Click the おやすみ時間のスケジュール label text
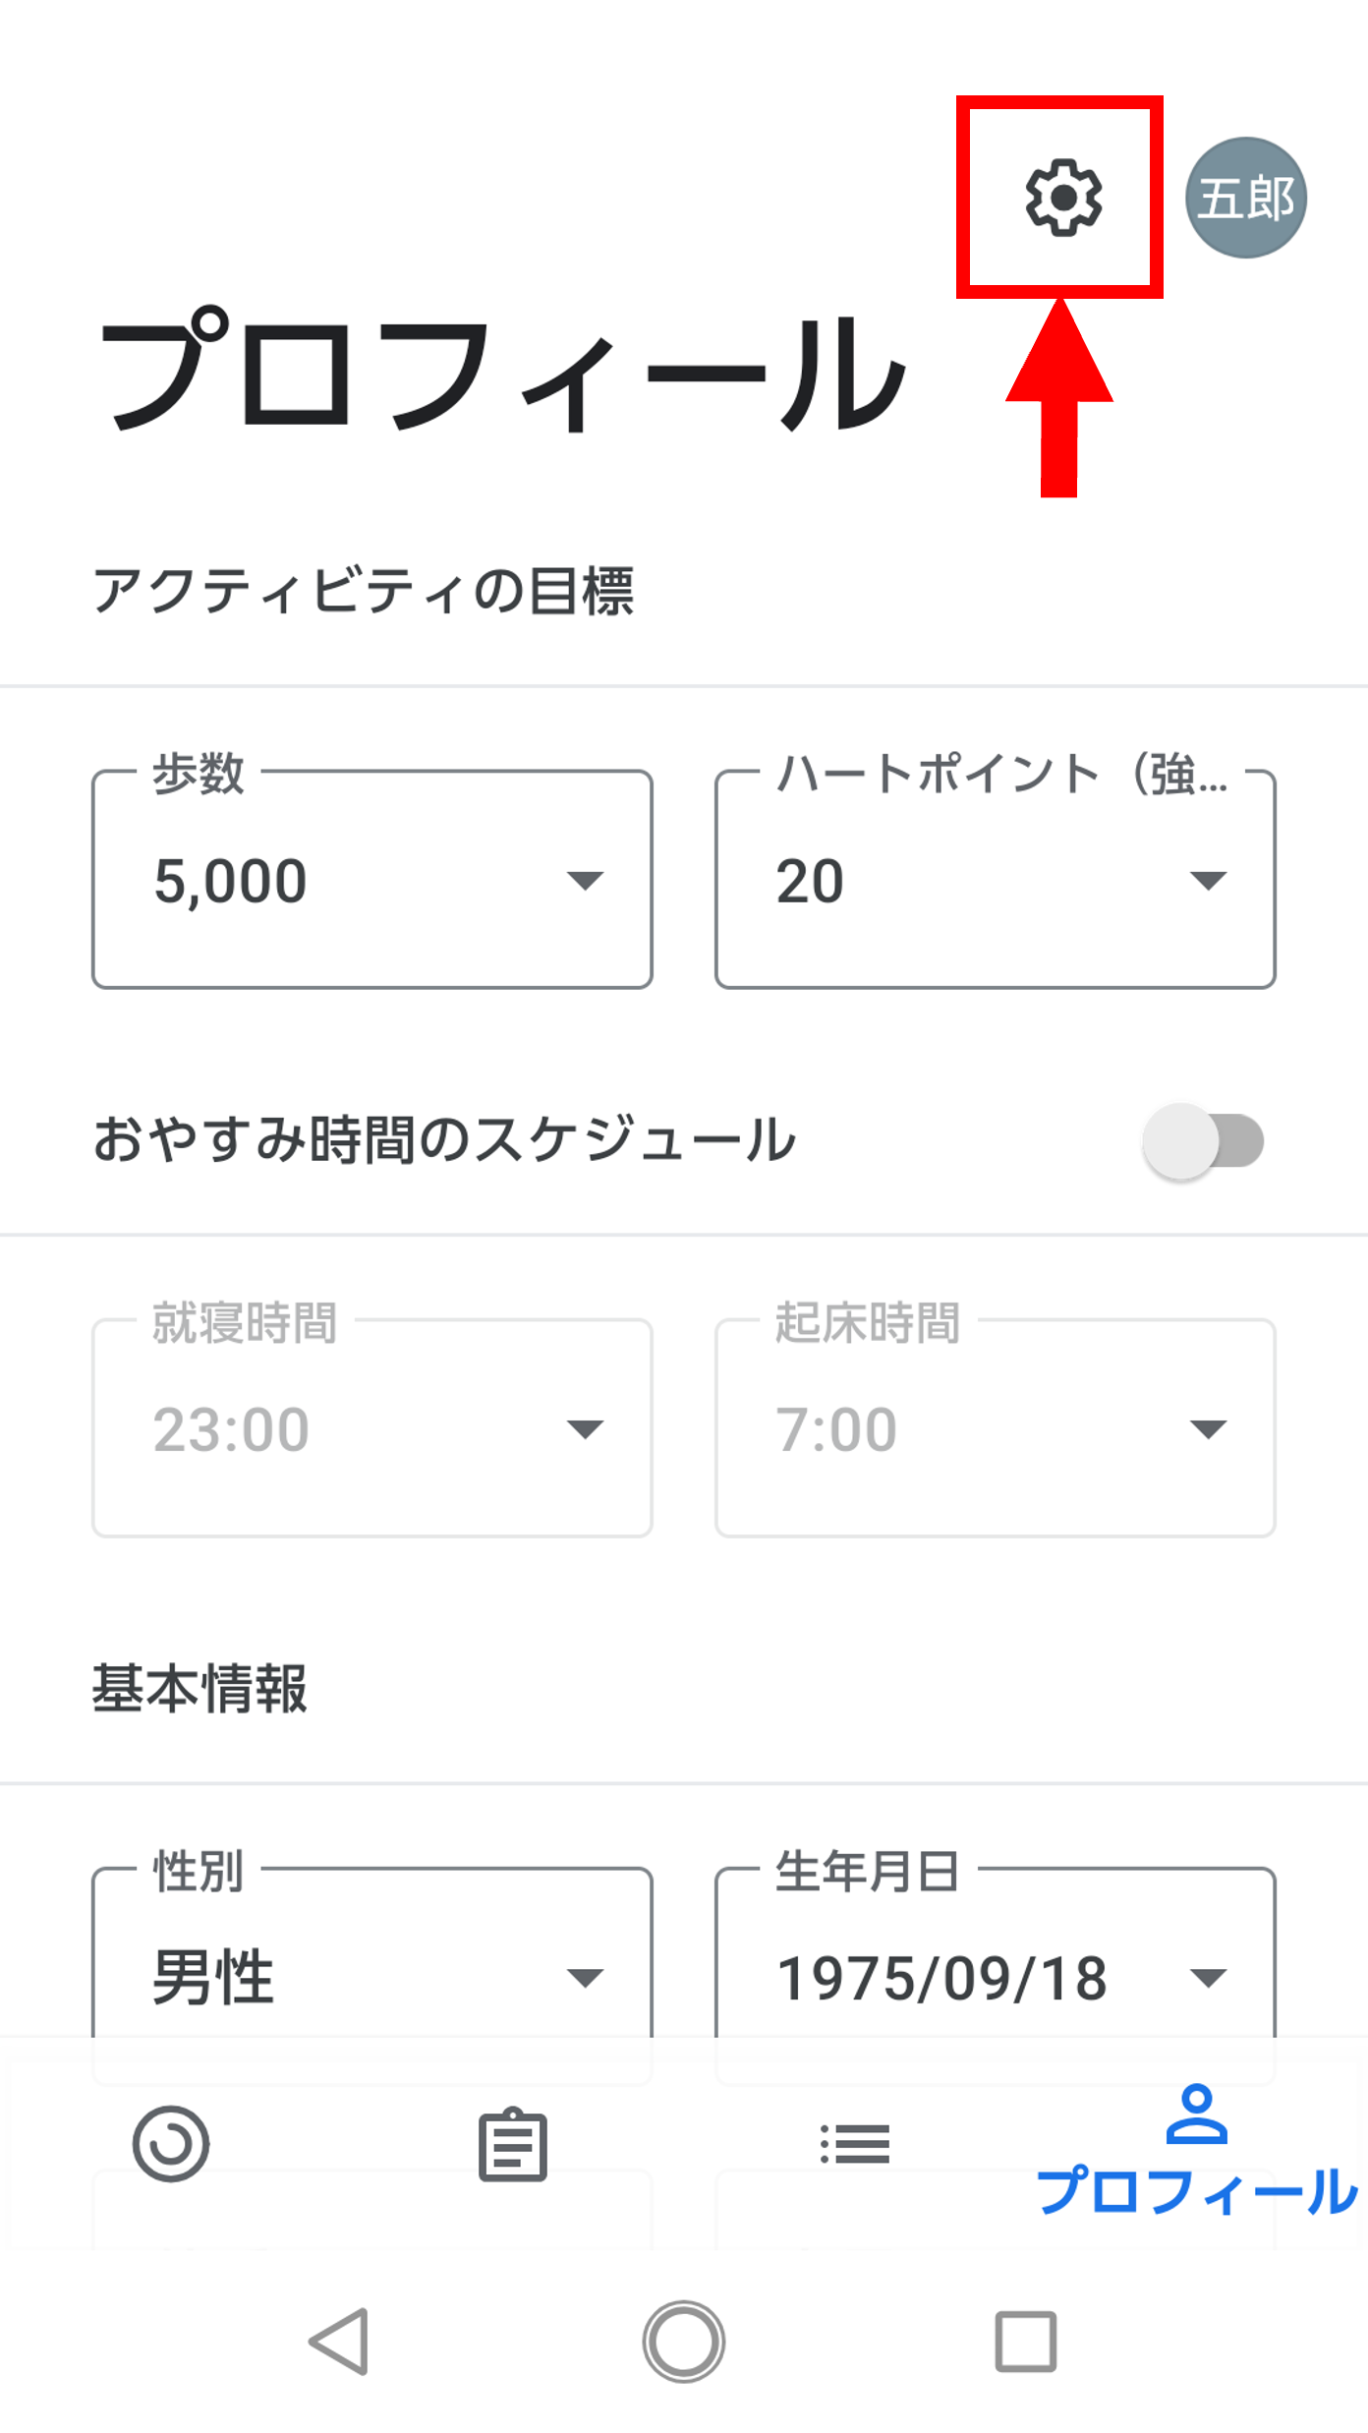Image resolution: width=1368 pixels, height=2433 pixels. [444, 1140]
